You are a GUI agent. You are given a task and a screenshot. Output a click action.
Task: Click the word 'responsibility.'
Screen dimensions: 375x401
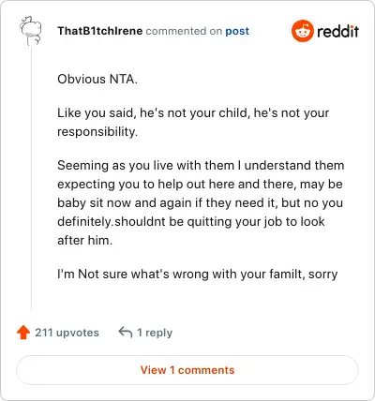pos(97,132)
